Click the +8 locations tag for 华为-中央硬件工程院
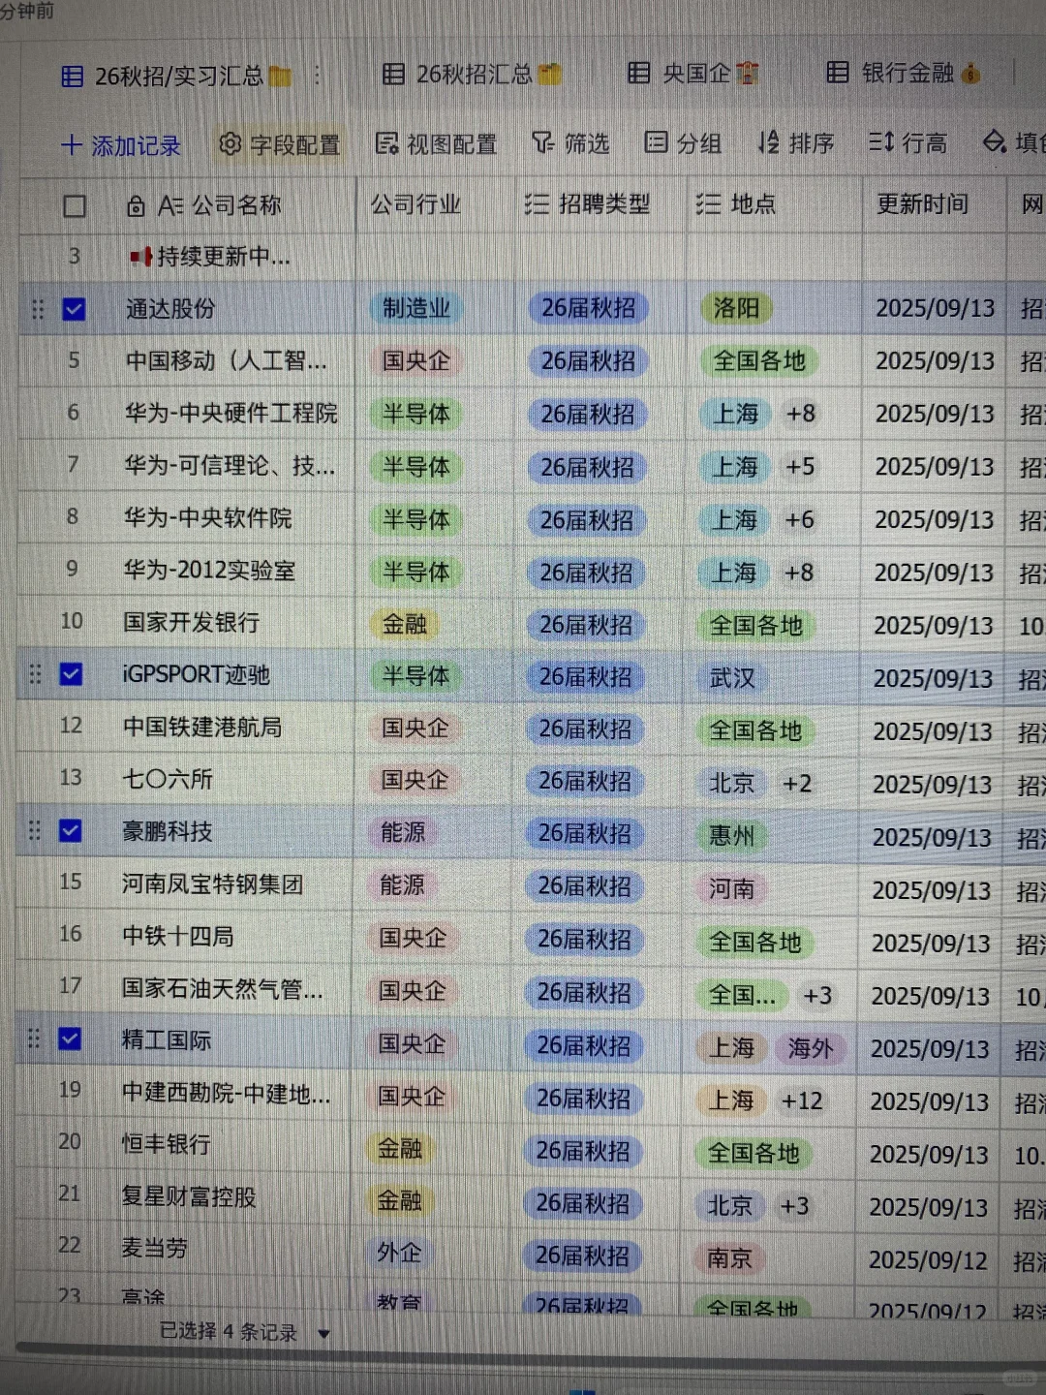This screenshot has height=1395, width=1046. pos(800,414)
